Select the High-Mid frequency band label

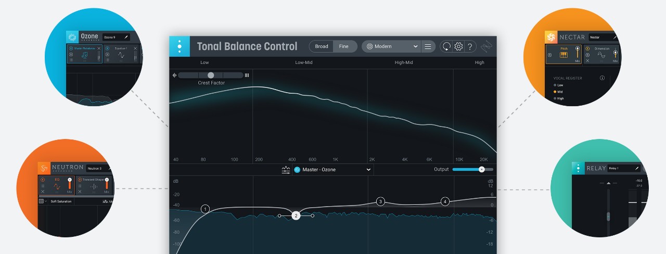[x=404, y=62]
